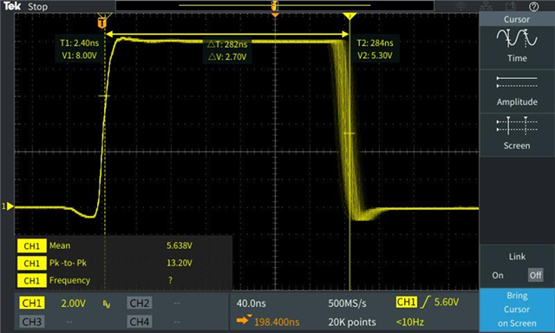Viewport: 555px width, 333px height.
Task: Click the orange trigger T marker
Action: (x=102, y=23)
